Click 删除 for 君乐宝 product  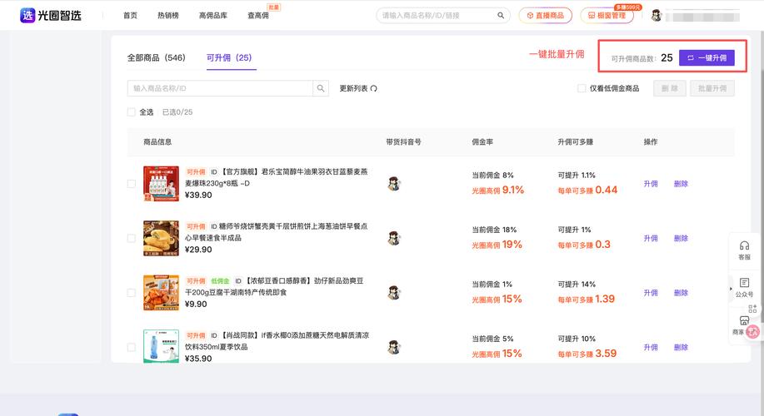point(681,184)
